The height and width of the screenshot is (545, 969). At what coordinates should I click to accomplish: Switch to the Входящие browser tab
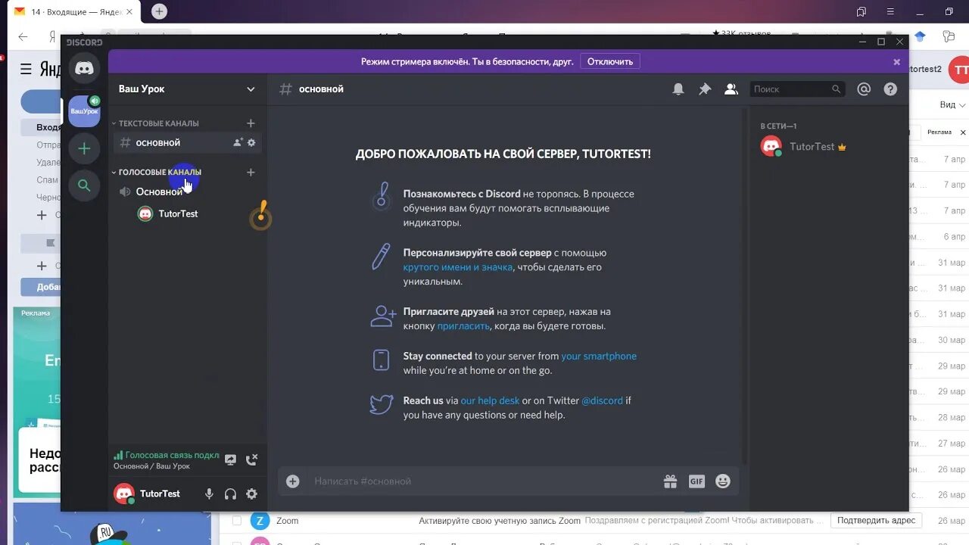(76, 11)
